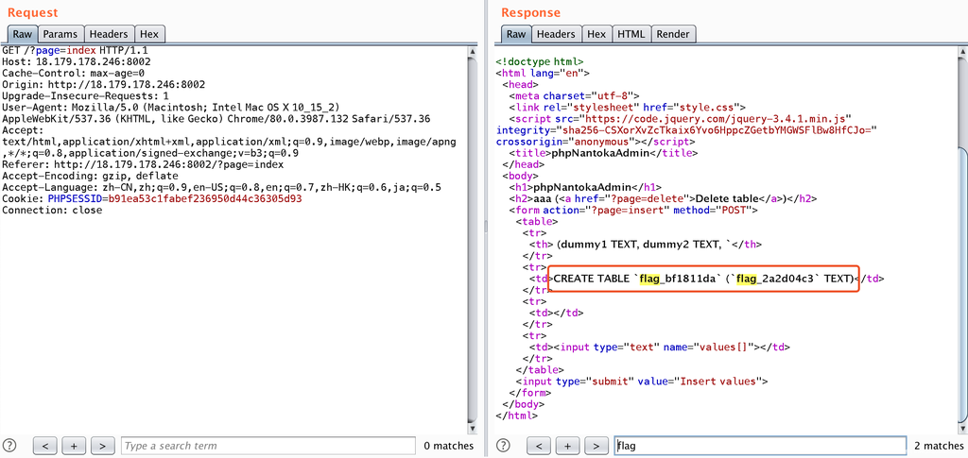The width and height of the screenshot is (968, 458).
Task: Select Raw tab in Request panel
Action: (x=22, y=34)
